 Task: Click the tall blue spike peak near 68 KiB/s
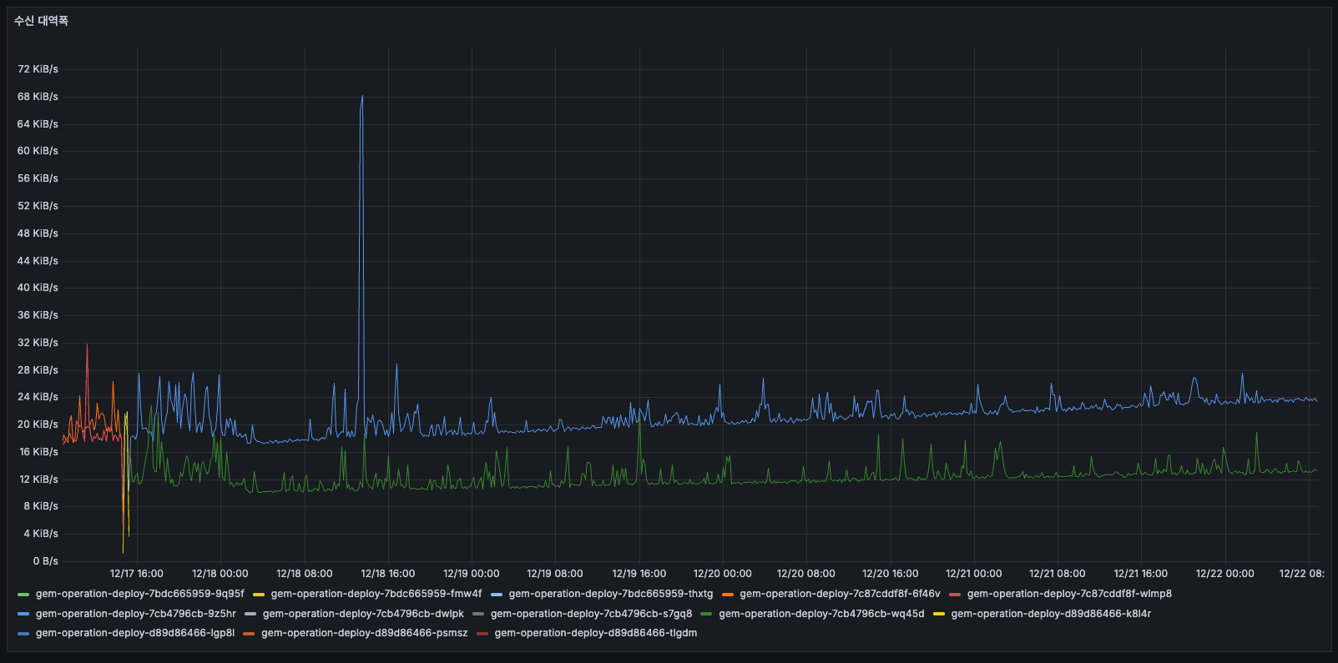362,97
